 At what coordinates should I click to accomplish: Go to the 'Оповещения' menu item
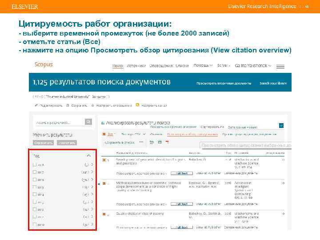click(x=161, y=66)
